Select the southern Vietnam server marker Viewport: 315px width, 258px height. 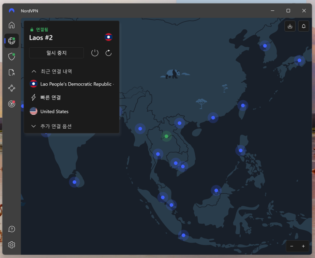pos(183,167)
